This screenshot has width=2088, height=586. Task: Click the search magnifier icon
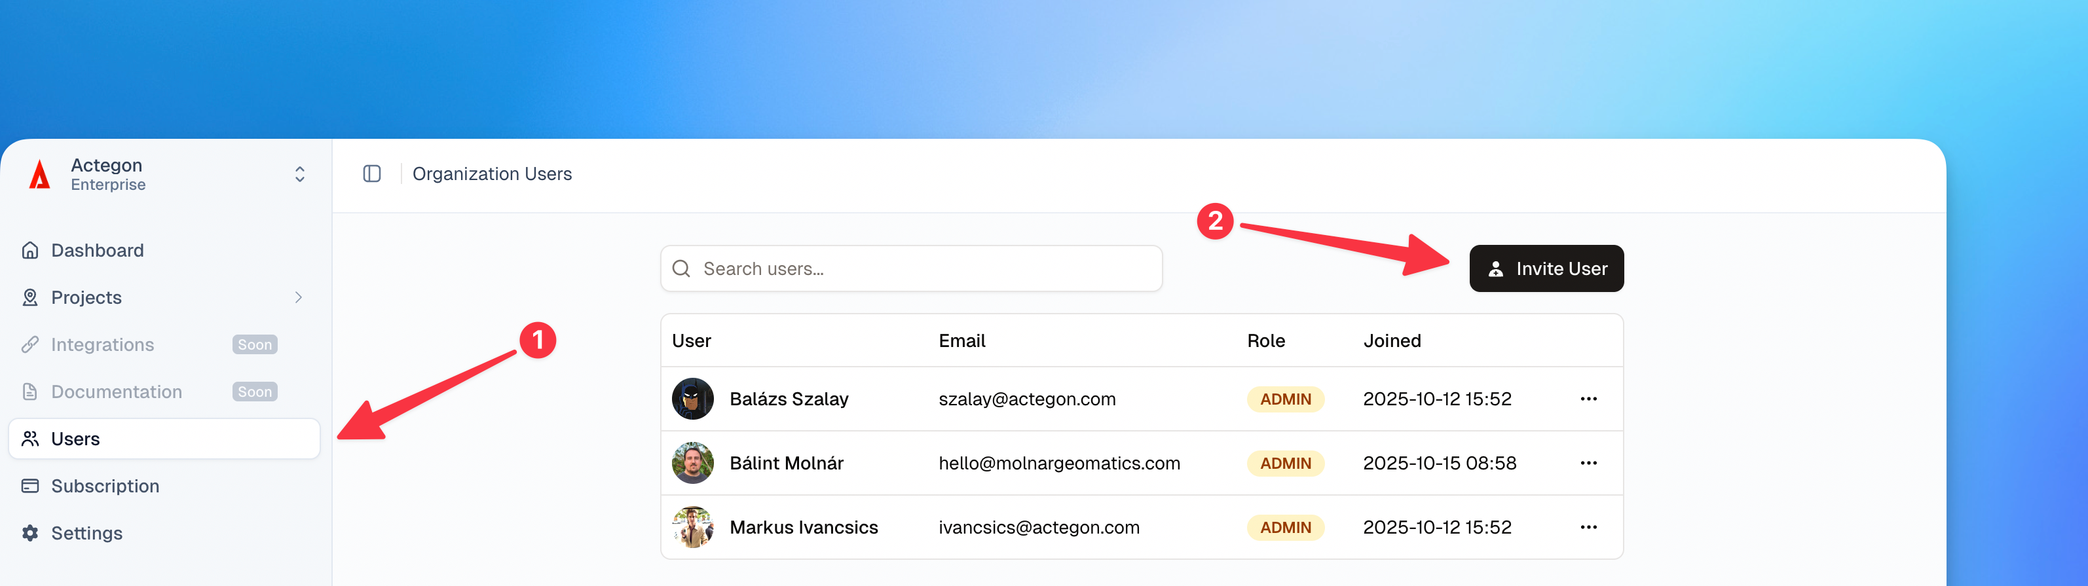[x=682, y=268]
